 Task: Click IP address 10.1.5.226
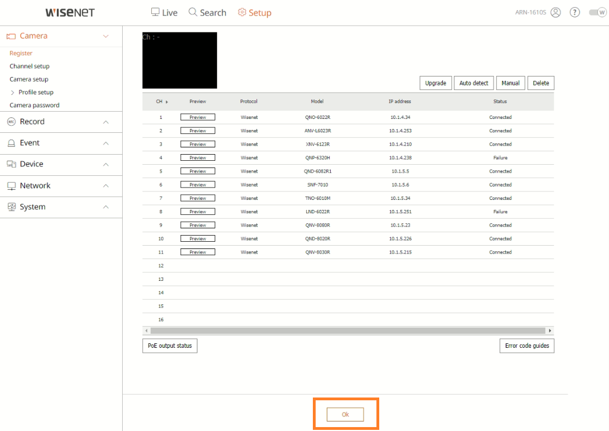400,238
